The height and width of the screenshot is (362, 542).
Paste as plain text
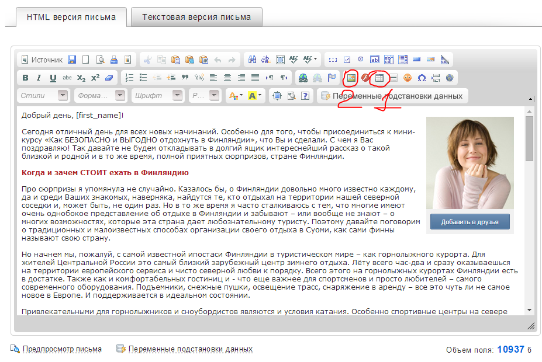[189, 60]
